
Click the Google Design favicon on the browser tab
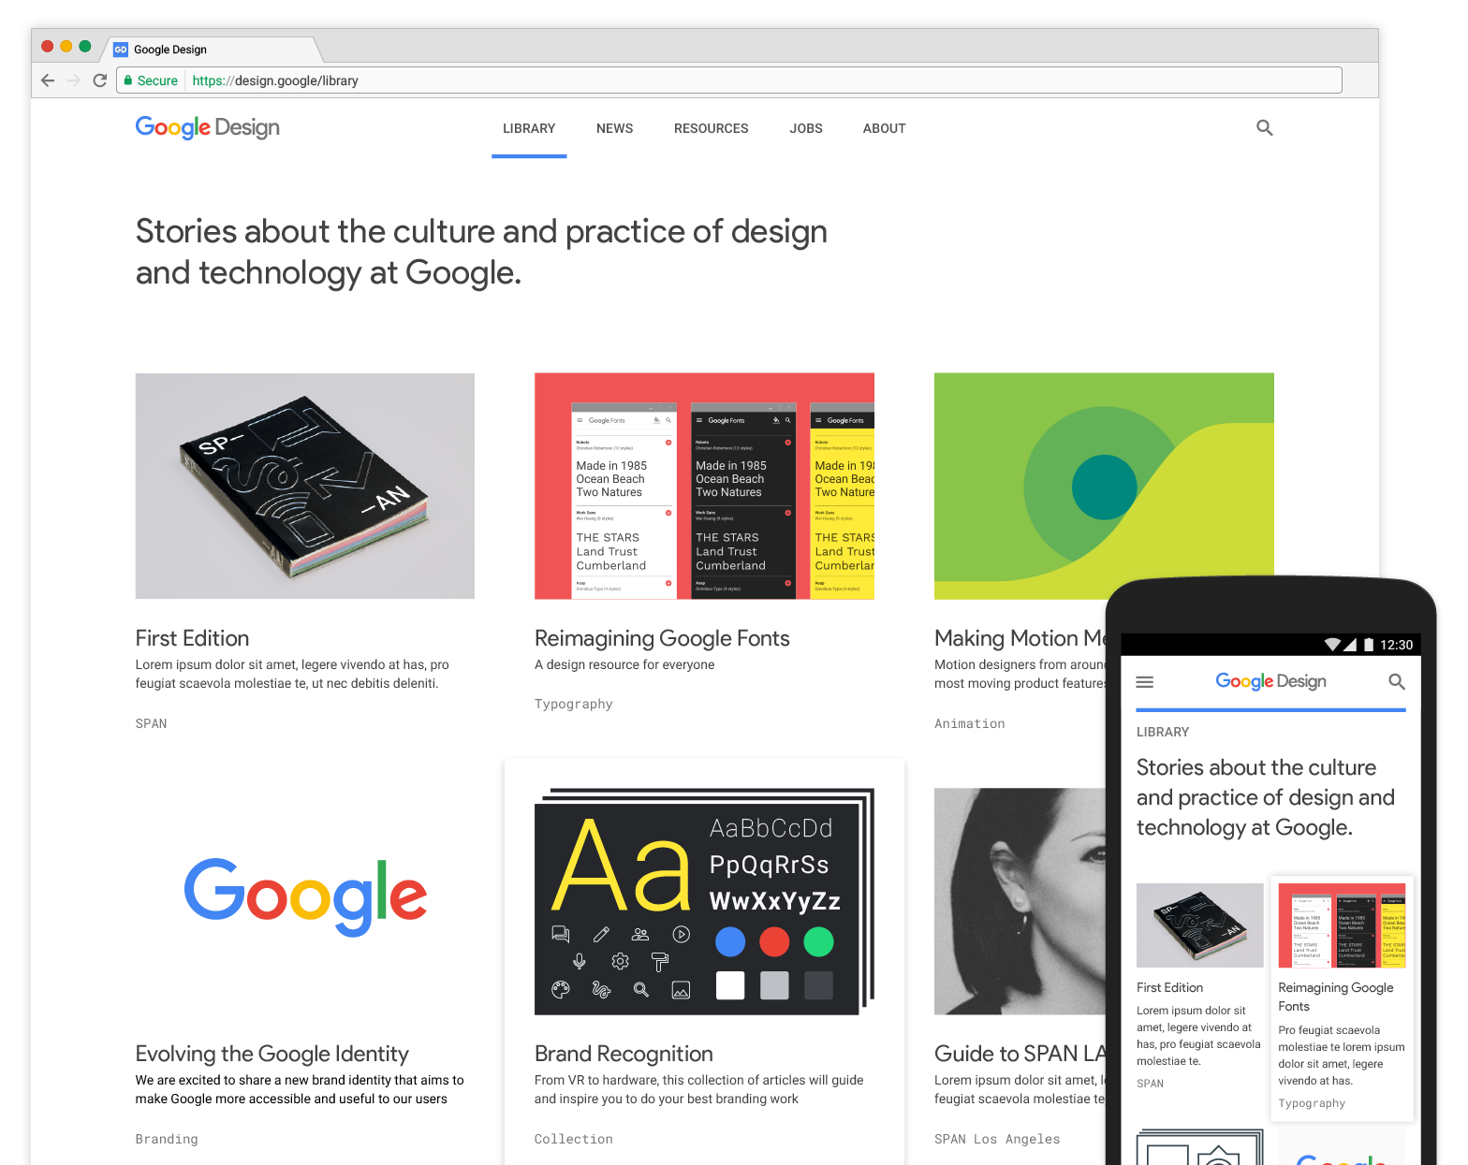pos(121,50)
